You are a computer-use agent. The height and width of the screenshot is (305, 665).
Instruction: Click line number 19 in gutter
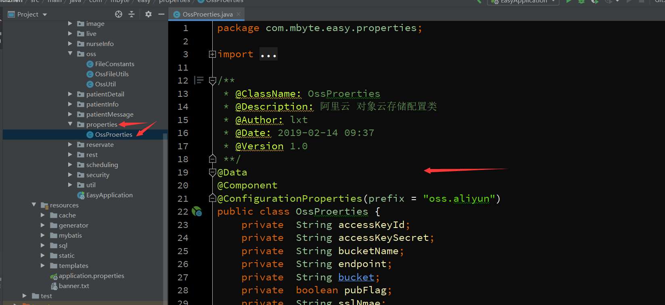pos(183,172)
